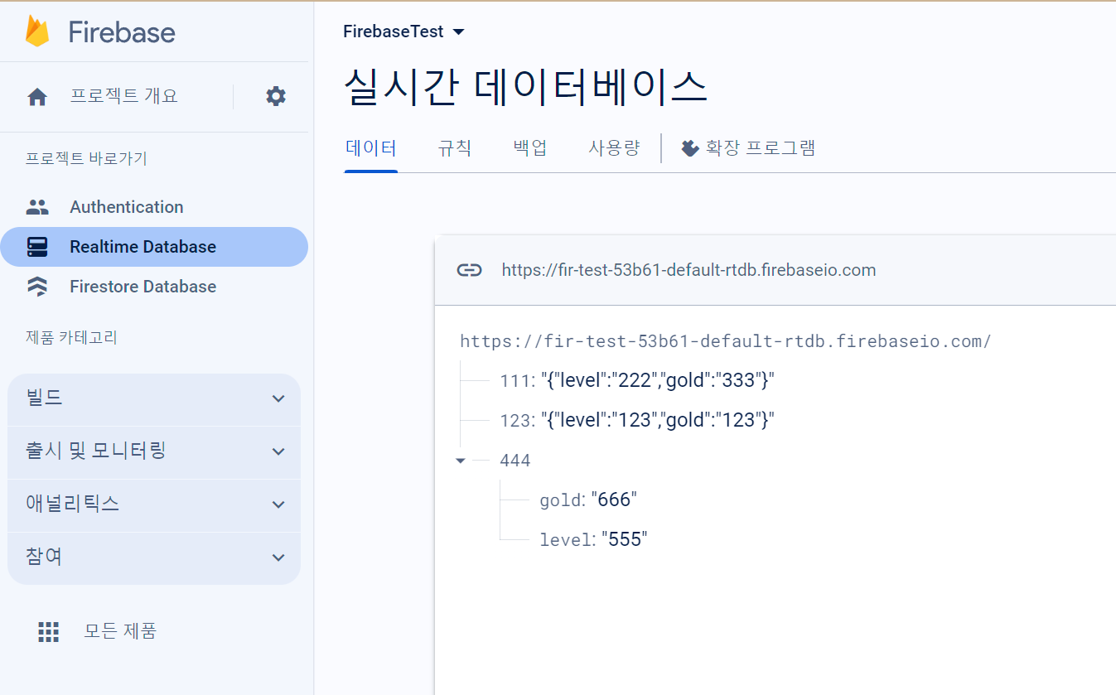
Task: Click the 111 node JSON value
Action: (658, 380)
